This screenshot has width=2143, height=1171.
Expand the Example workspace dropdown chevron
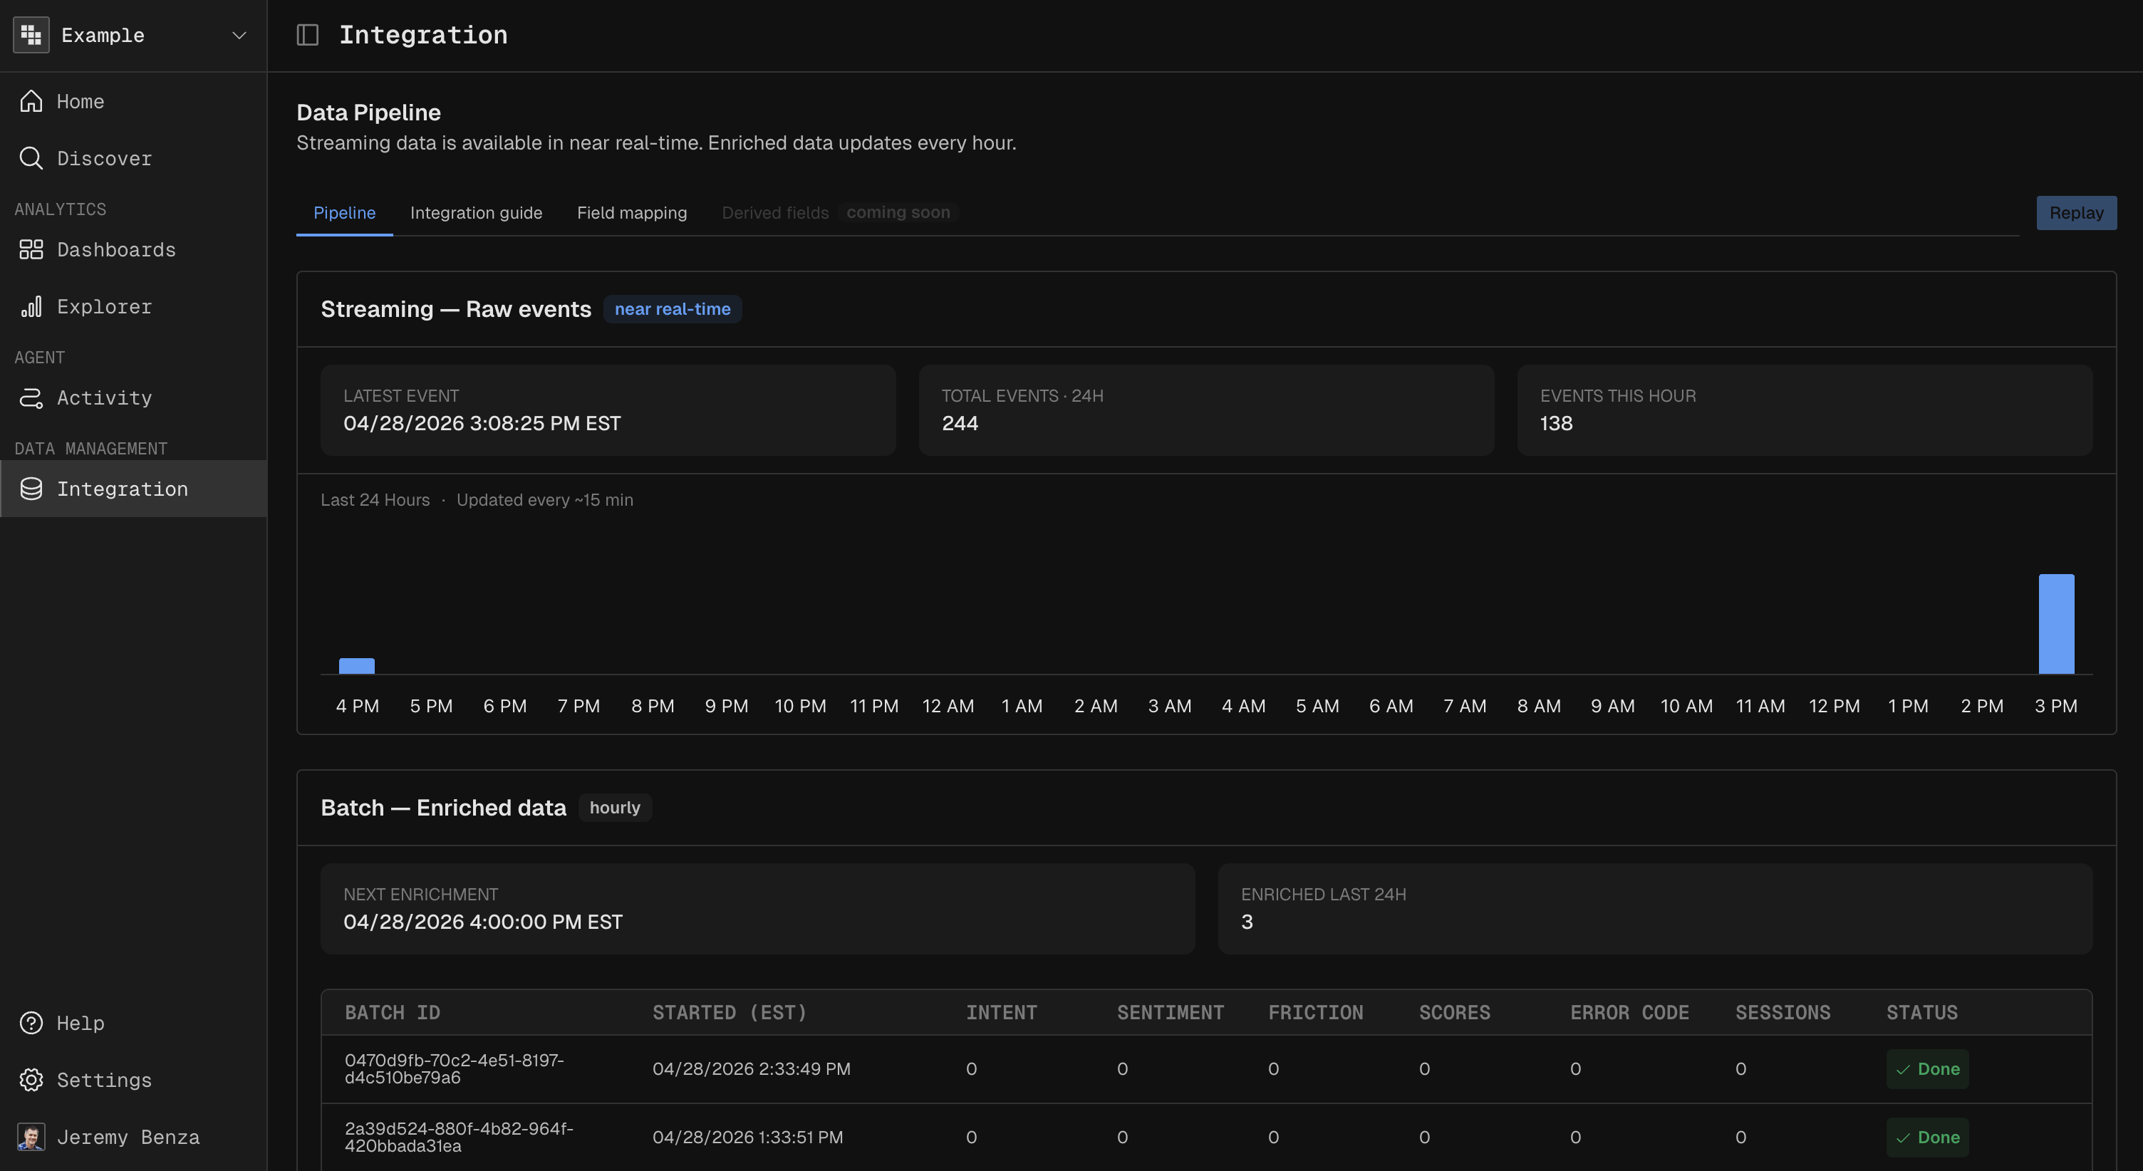(x=239, y=35)
